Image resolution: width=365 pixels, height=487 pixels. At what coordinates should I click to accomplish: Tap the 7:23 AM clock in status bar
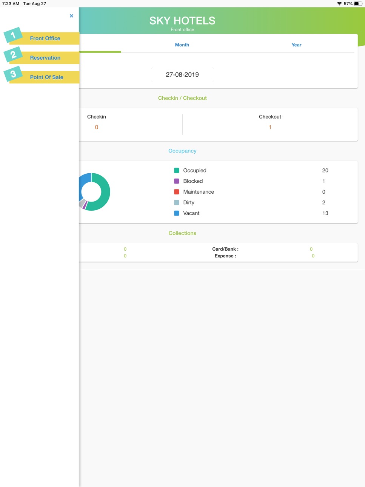[11, 3]
